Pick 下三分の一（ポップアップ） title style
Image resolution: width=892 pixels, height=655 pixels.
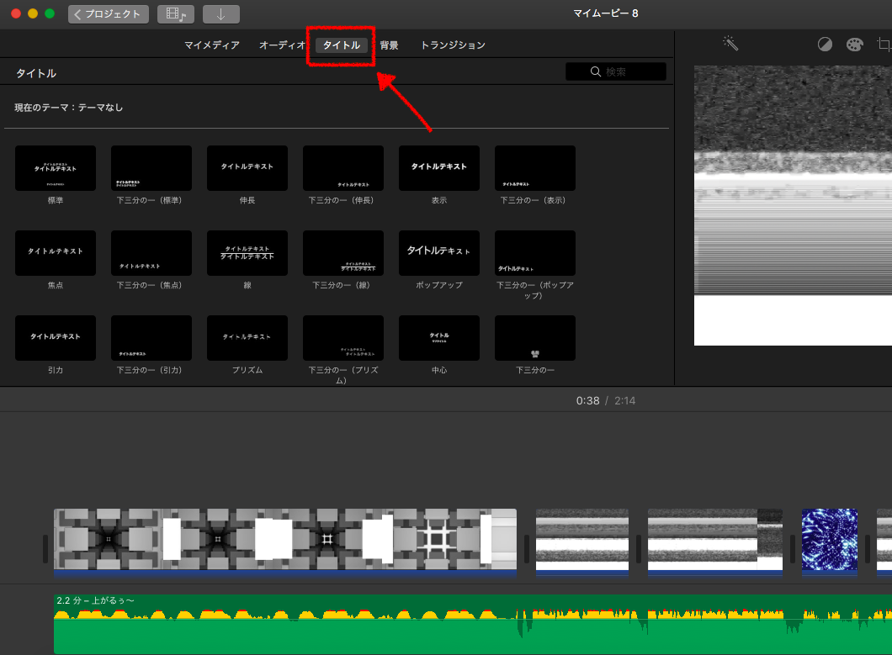(534, 253)
